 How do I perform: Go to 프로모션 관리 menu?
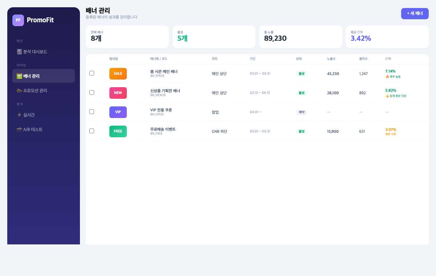(x=44, y=90)
